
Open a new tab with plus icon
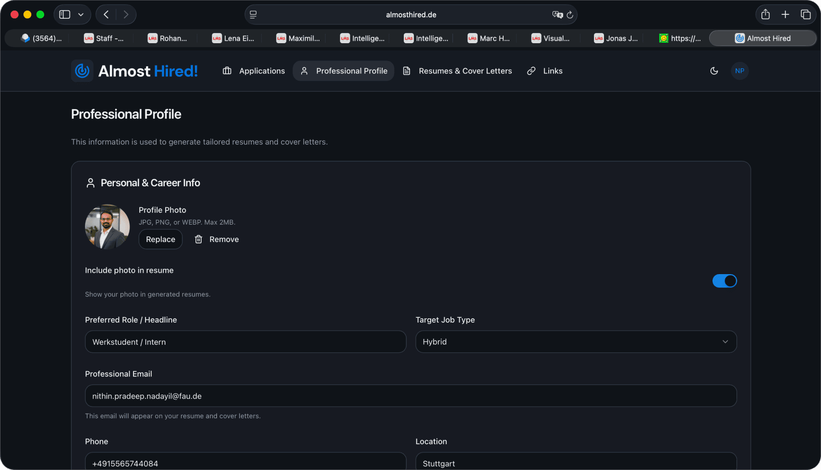(x=785, y=14)
